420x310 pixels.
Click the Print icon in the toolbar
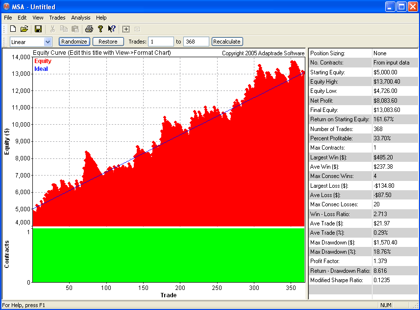[x=89, y=29]
